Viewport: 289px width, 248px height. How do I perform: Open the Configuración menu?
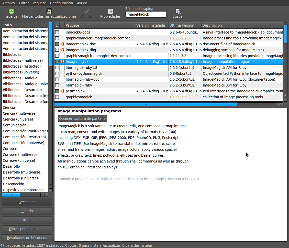[x=61, y=3]
